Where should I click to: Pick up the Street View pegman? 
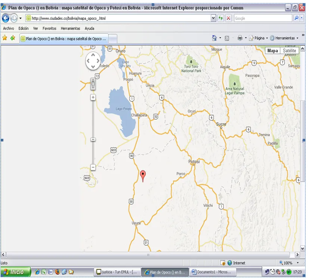click(93, 84)
